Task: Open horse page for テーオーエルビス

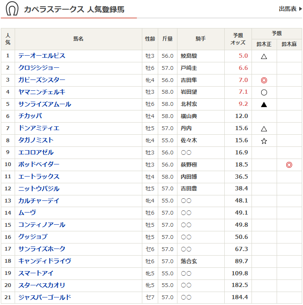Action: [42, 56]
